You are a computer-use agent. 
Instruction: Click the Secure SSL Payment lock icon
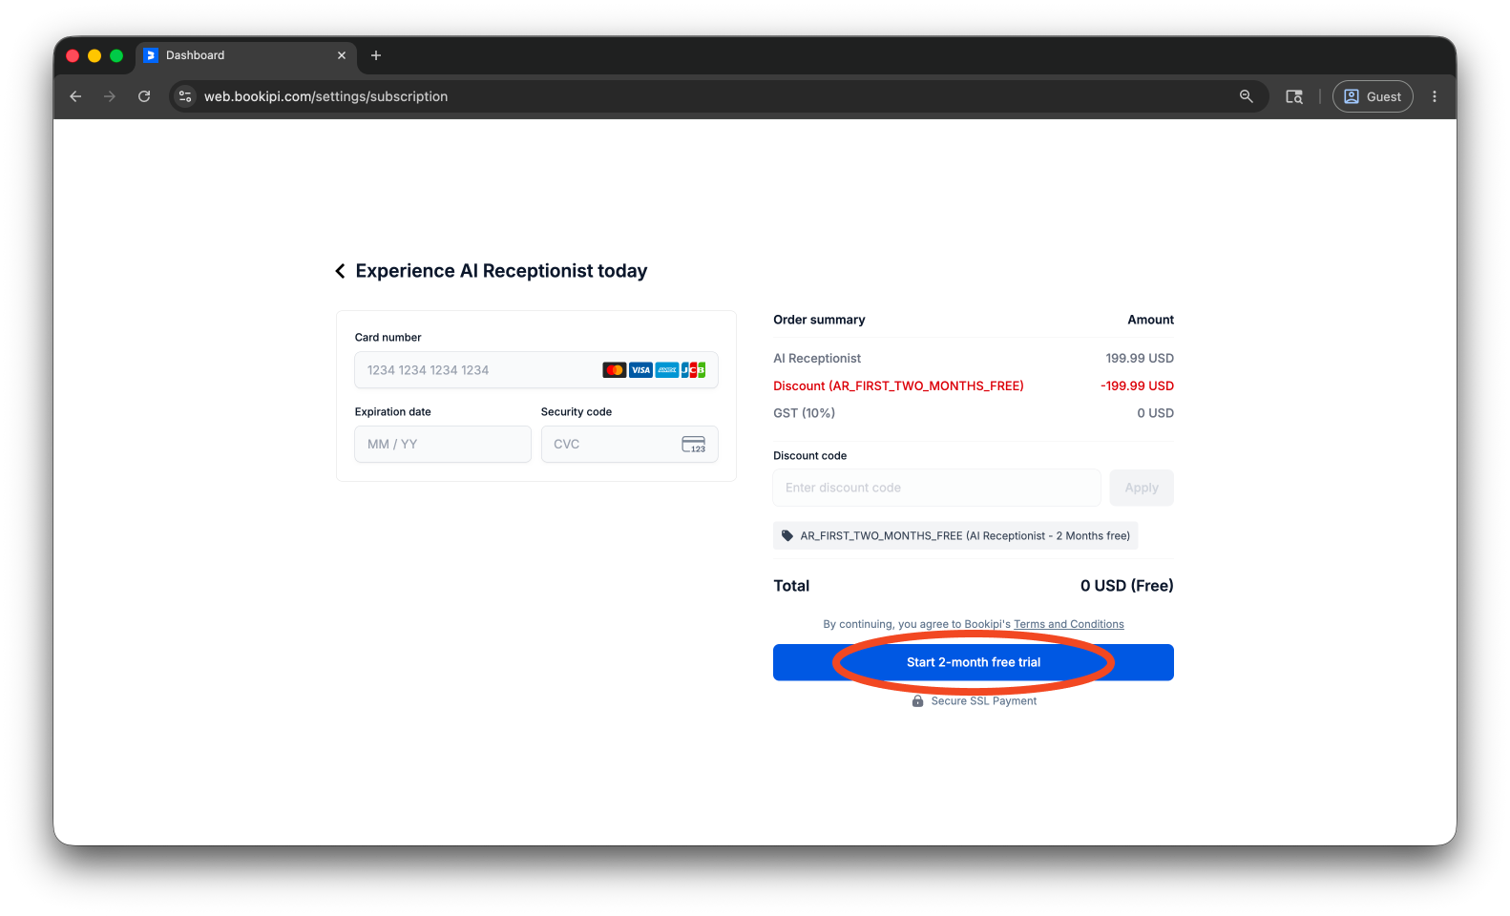click(x=917, y=701)
